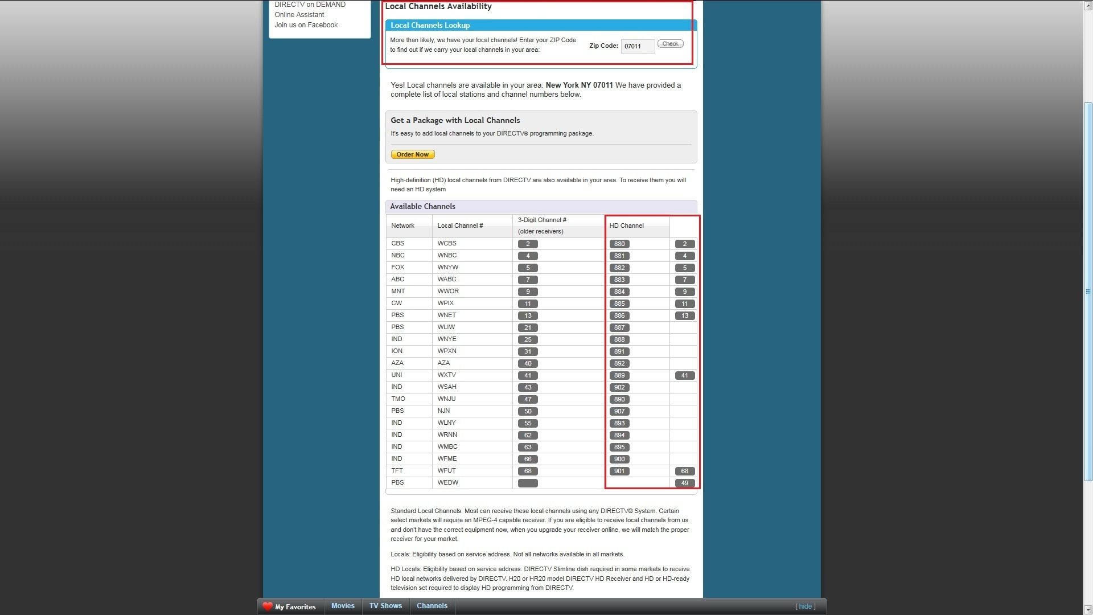
Task: Click the HD channel 887 badge
Action: click(619, 327)
